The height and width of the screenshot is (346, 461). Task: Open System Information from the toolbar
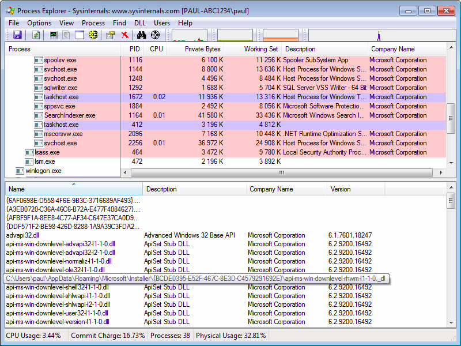coord(54,36)
